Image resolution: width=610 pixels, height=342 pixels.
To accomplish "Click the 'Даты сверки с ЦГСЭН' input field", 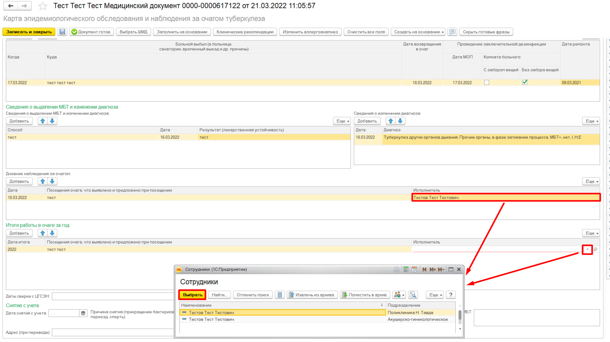I will click(113, 296).
